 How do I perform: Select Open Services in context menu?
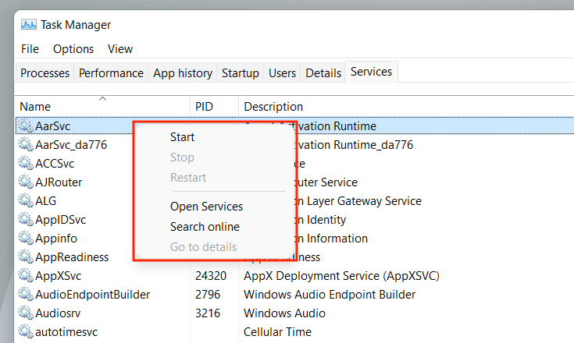coord(206,207)
